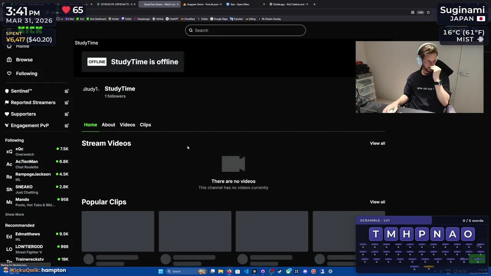Open Edmatthews in Recommended list

[37, 237]
